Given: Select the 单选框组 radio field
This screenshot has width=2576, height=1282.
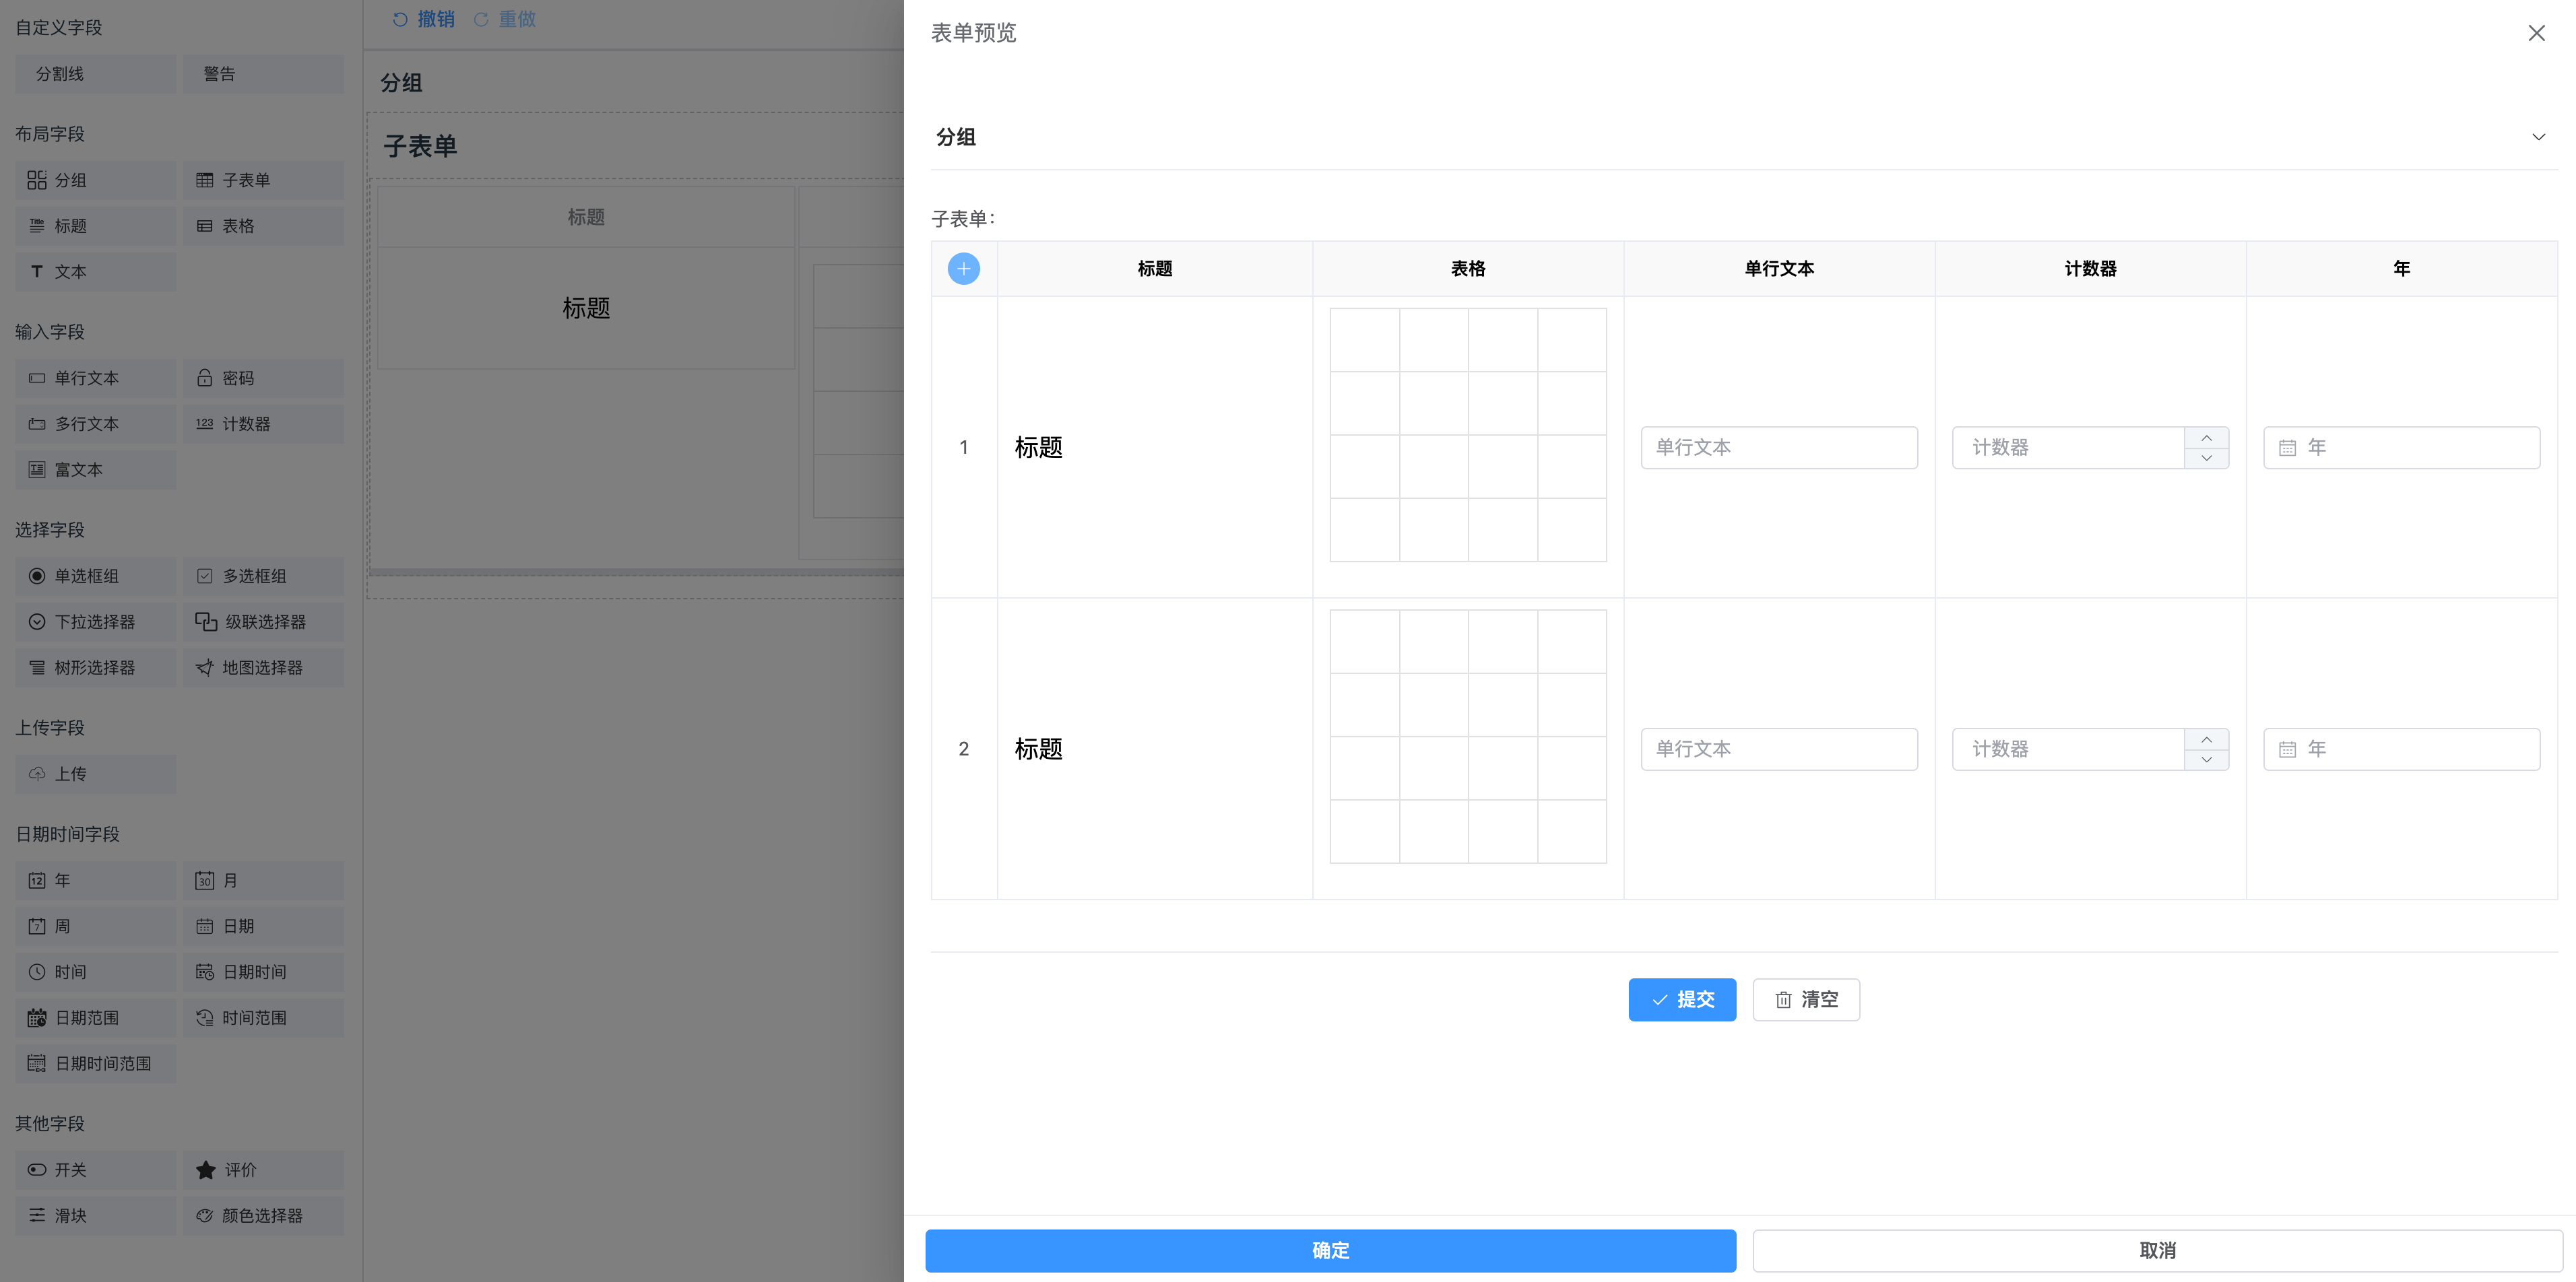Looking at the screenshot, I should [95, 576].
